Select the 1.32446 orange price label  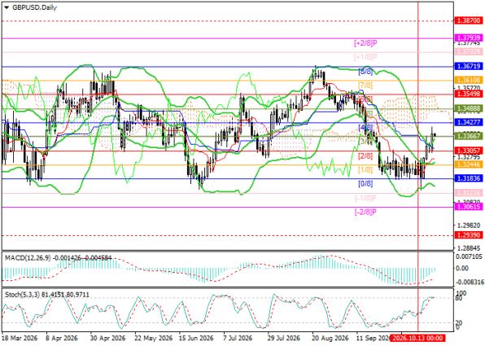468,164
